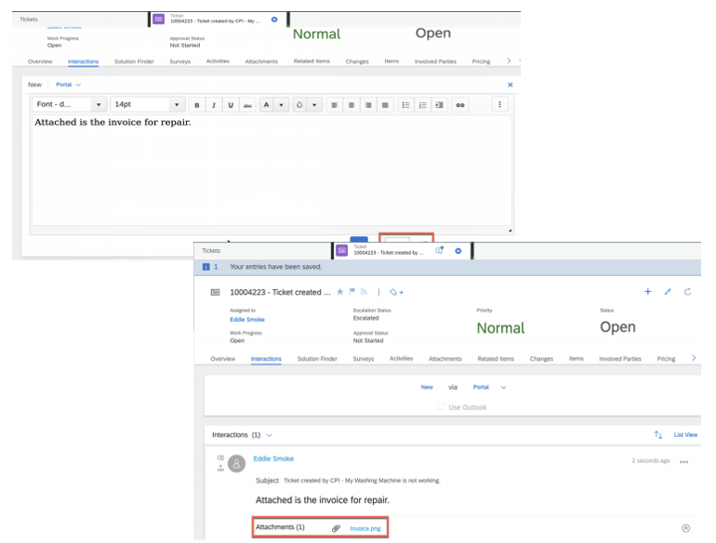
Task: Open Solution Finder tab in upper window
Action: tap(134, 61)
